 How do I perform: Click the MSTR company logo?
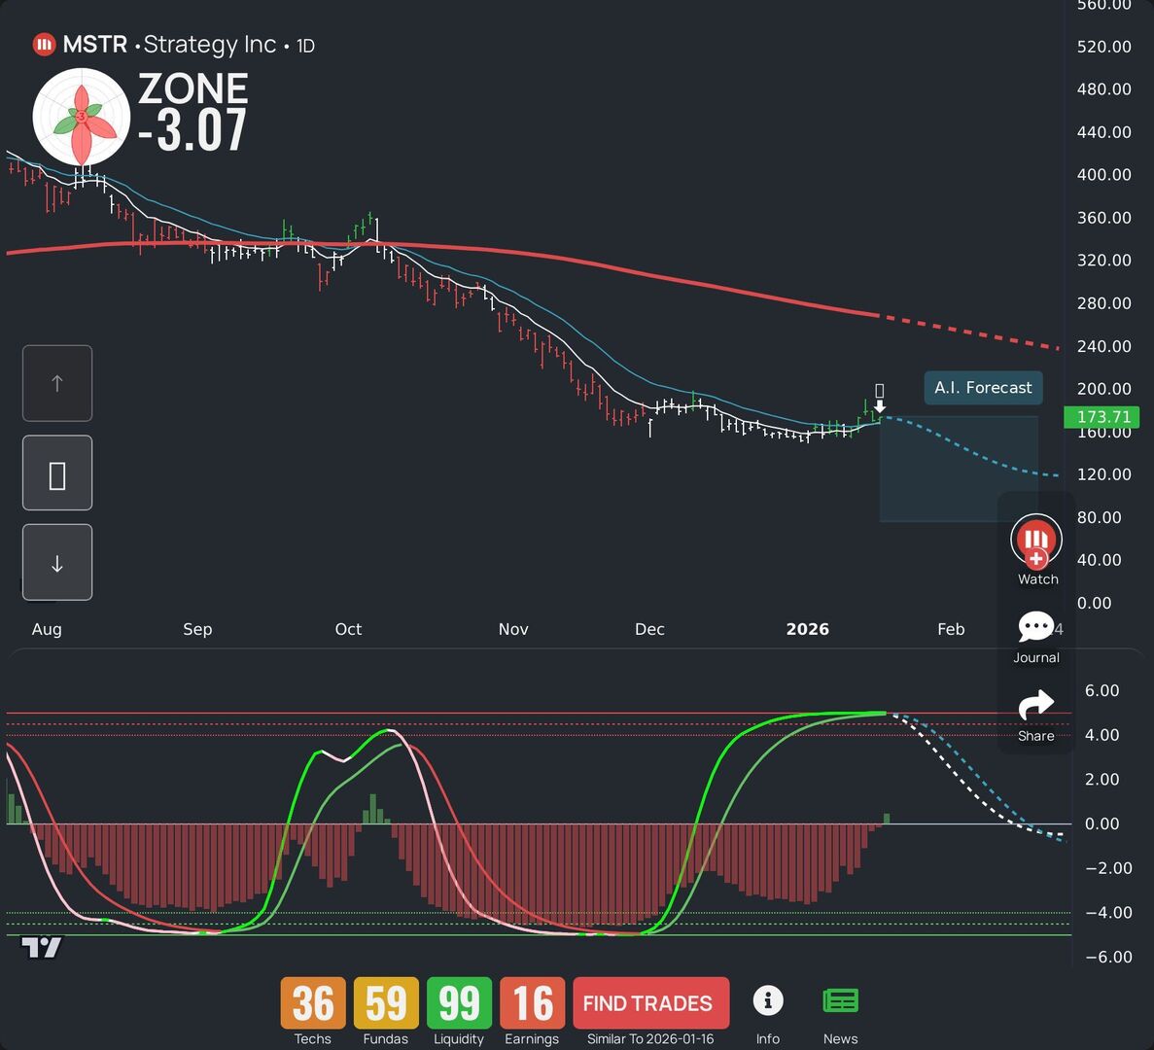(x=43, y=44)
